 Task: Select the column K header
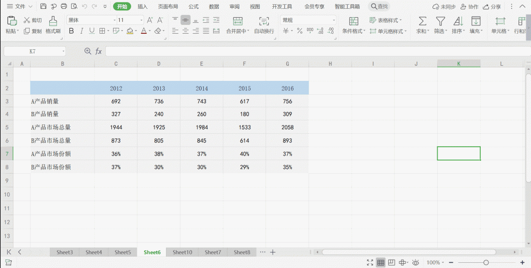click(x=458, y=64)
